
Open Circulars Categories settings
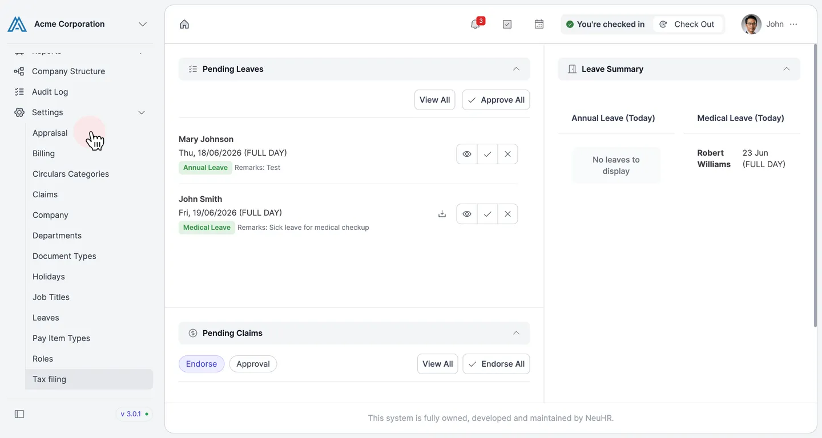point(89,174)
